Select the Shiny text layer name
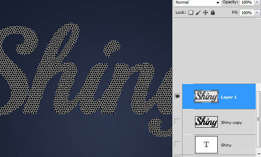Image resolution: width=261 pixels, height=157 pixels. (x=226, y=145)
